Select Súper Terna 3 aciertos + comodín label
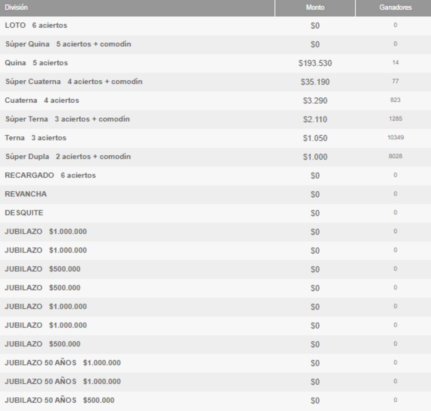 click(x=68, y=119)
